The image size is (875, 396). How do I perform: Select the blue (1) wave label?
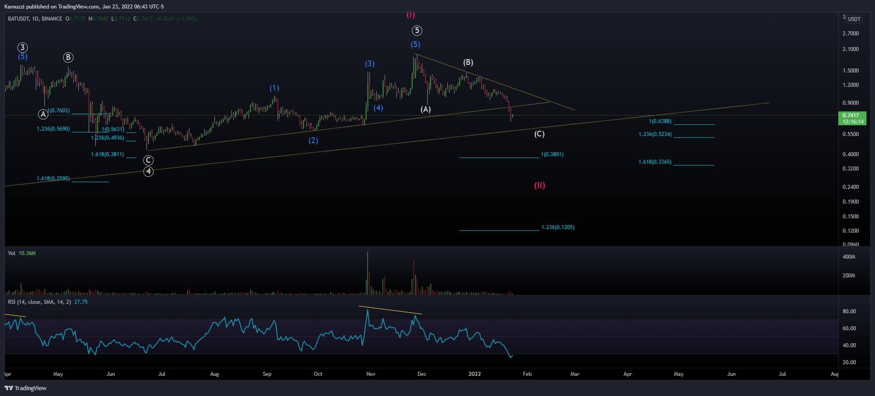point(275,88)
